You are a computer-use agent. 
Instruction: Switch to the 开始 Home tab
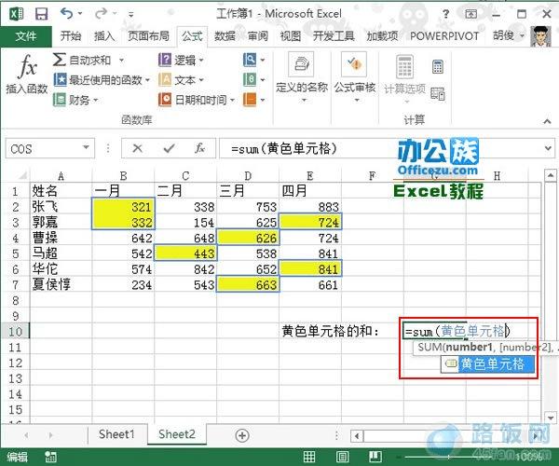tap(70, 36)
